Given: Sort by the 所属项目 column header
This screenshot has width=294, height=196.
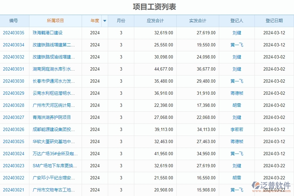Looking at the screenshot, I should tap(55, 21).
